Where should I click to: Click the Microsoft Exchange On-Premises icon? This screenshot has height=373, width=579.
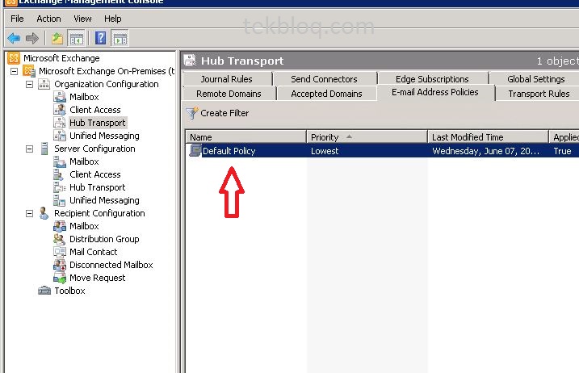(x=29, y=71)
